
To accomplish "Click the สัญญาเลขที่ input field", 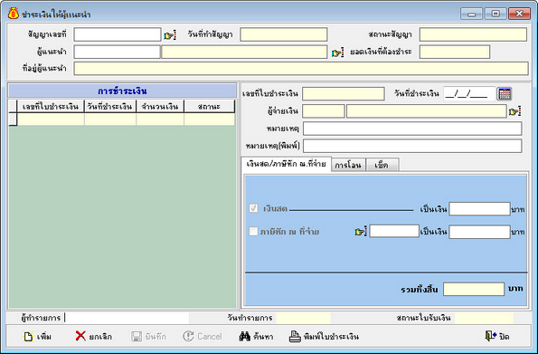I will tap(118, 34).
